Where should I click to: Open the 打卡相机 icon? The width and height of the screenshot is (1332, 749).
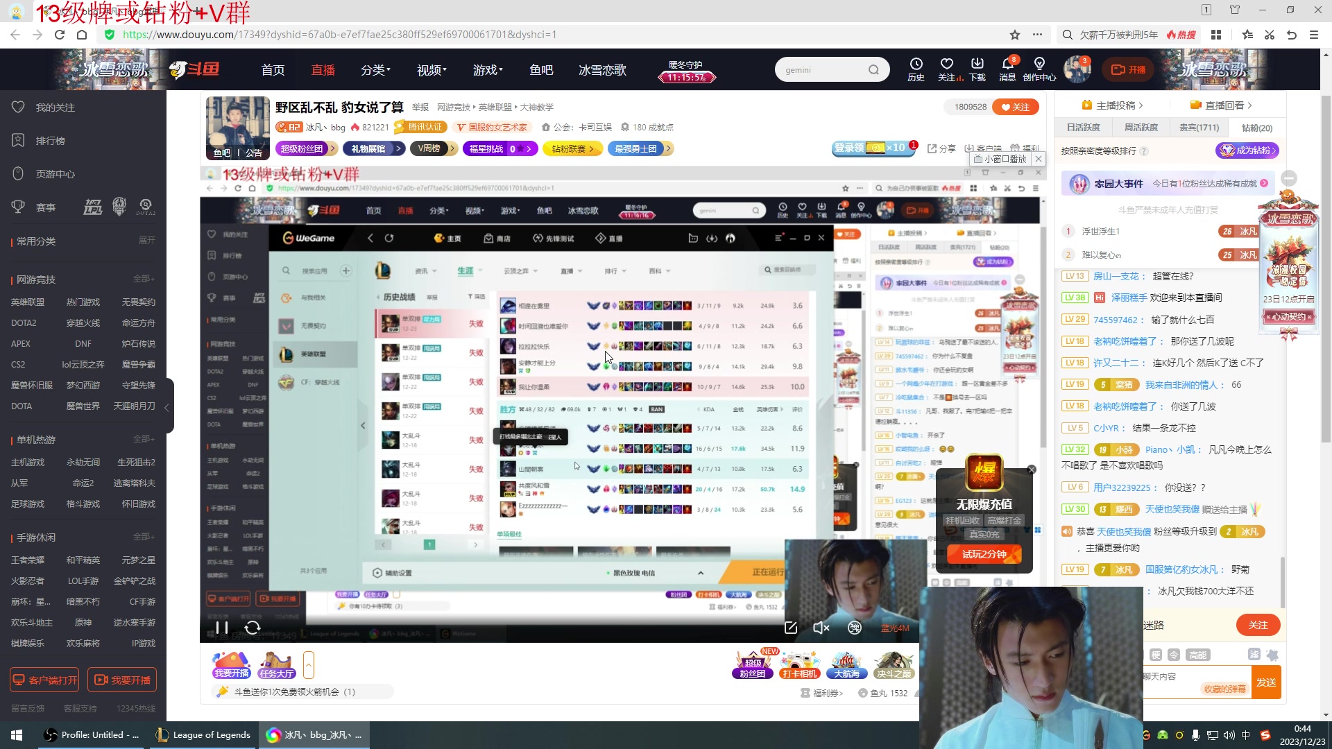click(800, 665)
